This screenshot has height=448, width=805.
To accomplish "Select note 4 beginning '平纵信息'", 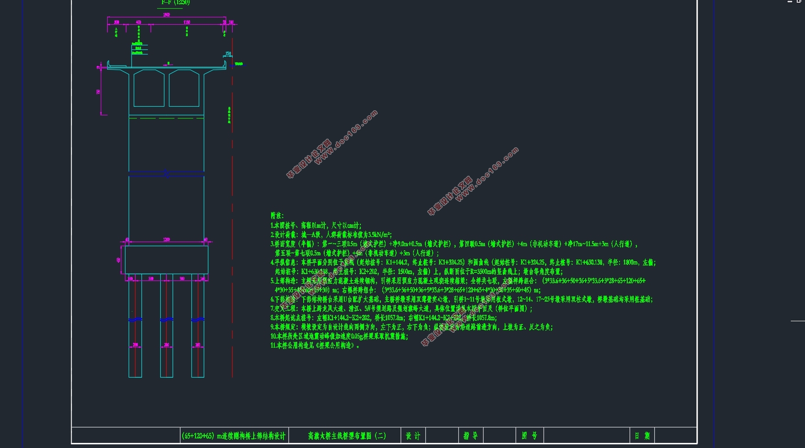I will pyautogui.click(x=463, y=263).
